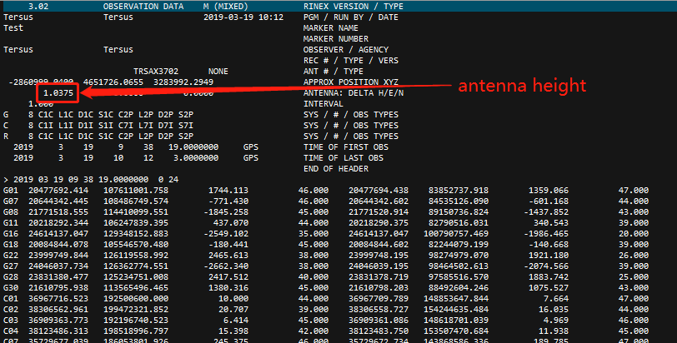This screenshot has width=677, height=343.
Task: Click the TIME OF LAST OBS label
Action: (x=344, y=157)
